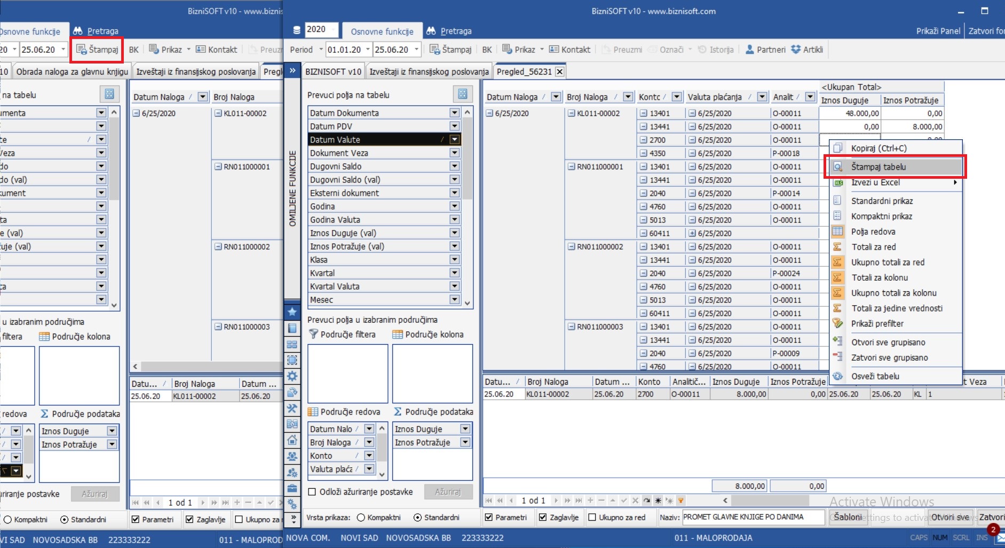Click the orange filter icon in right navigator

coord(680,501)
